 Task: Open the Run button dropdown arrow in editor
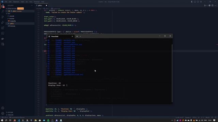pos(207,5)
